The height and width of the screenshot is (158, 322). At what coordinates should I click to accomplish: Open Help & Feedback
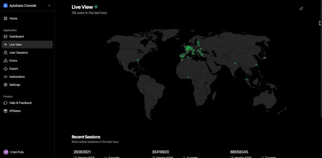[x=27, y=103]
